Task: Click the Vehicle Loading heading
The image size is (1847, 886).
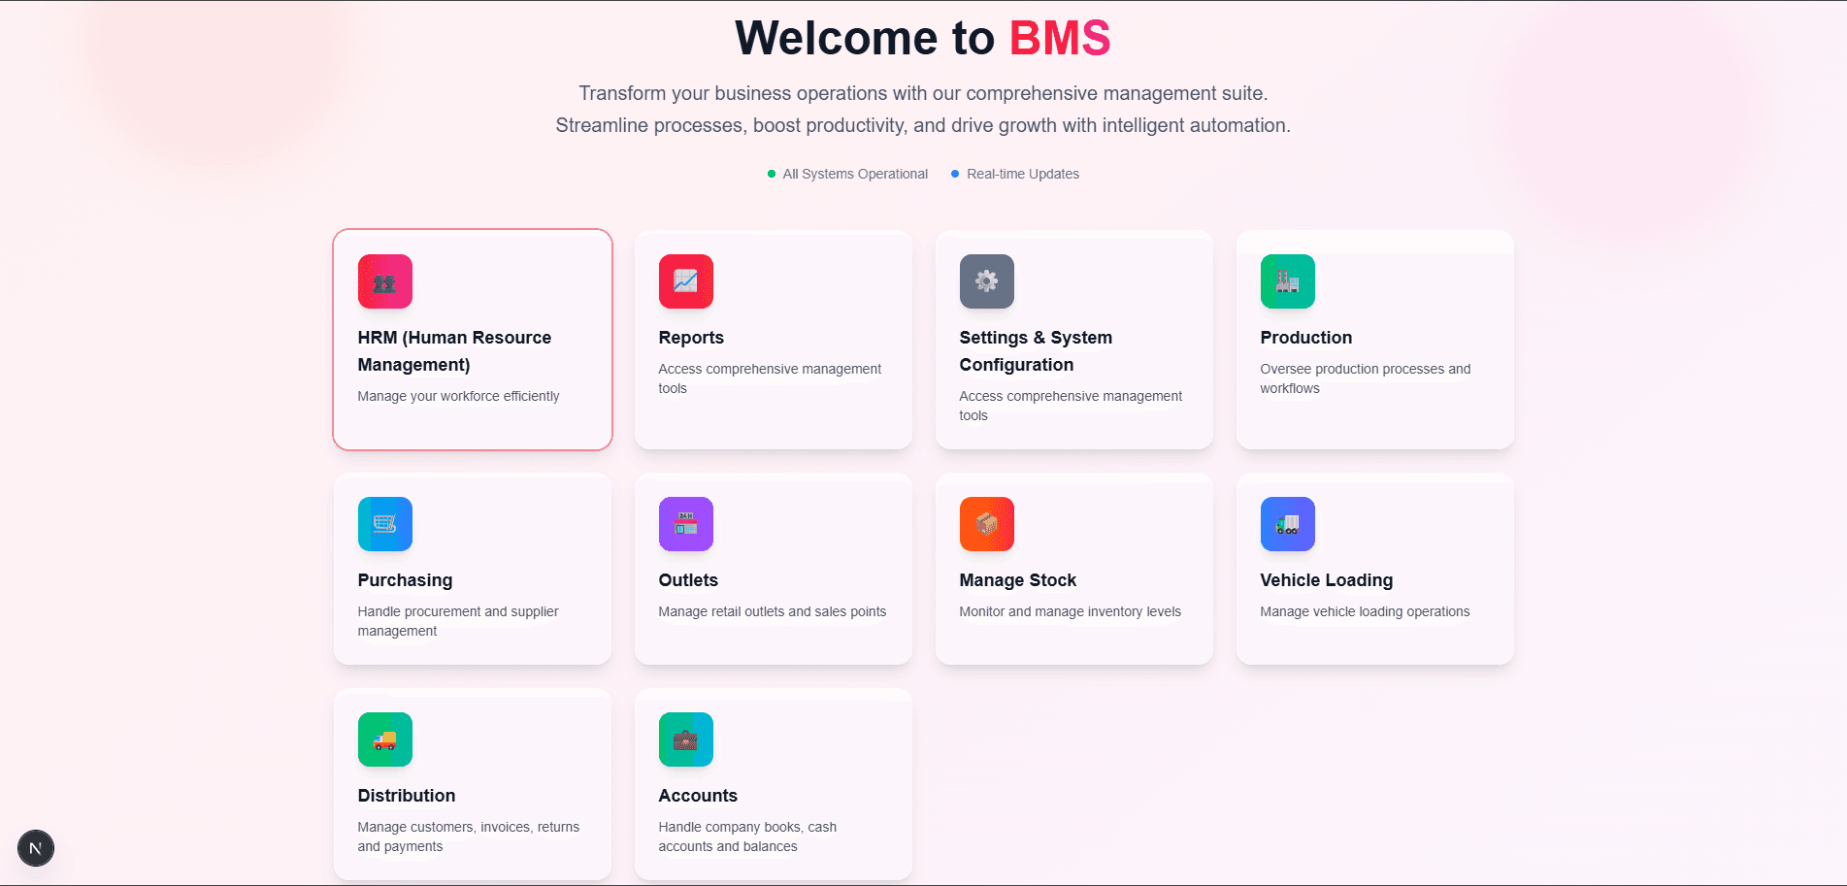Action: (1326, 580)
